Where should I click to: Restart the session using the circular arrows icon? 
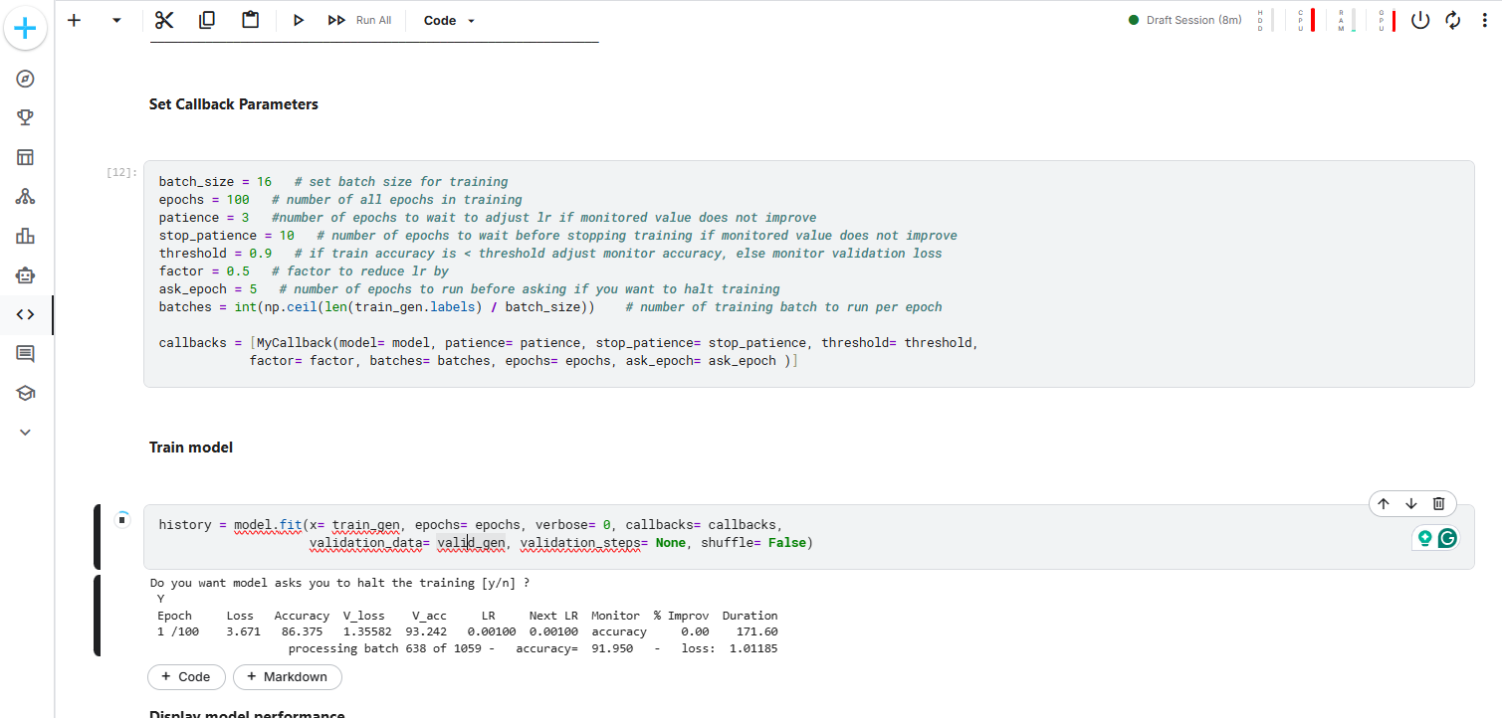[1453, 19]
